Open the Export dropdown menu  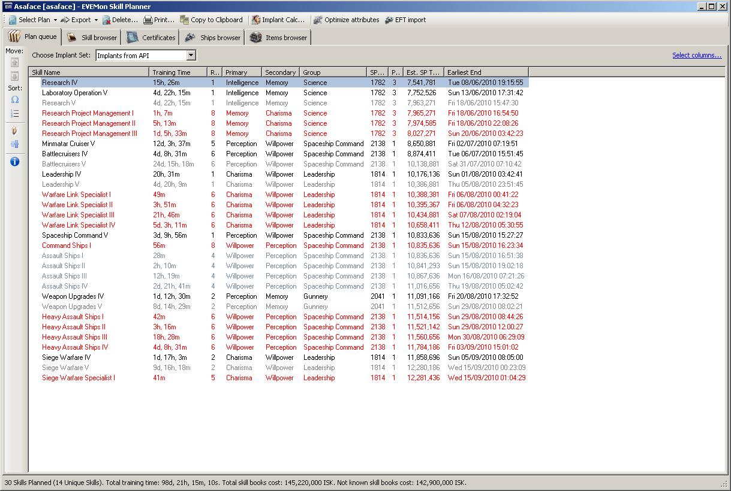[79, 20]
